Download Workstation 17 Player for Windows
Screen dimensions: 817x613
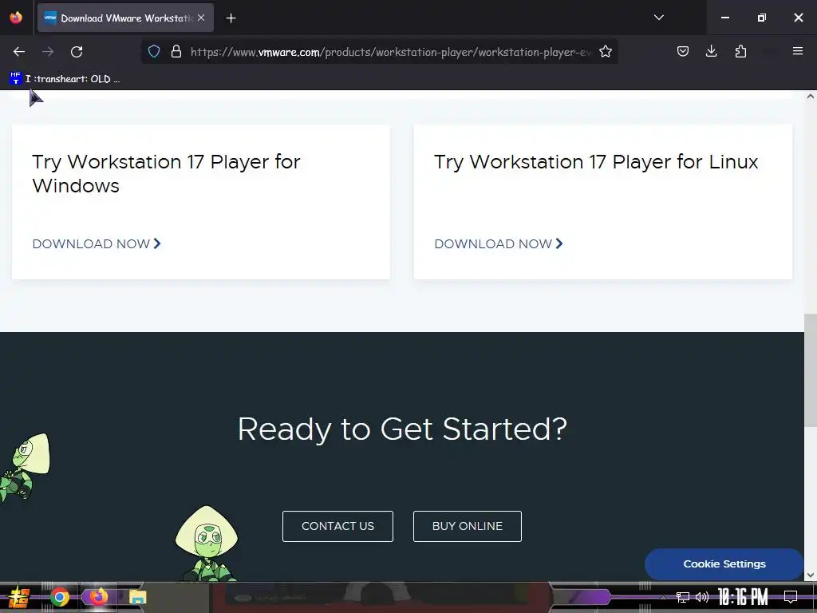tap(97, 243)
